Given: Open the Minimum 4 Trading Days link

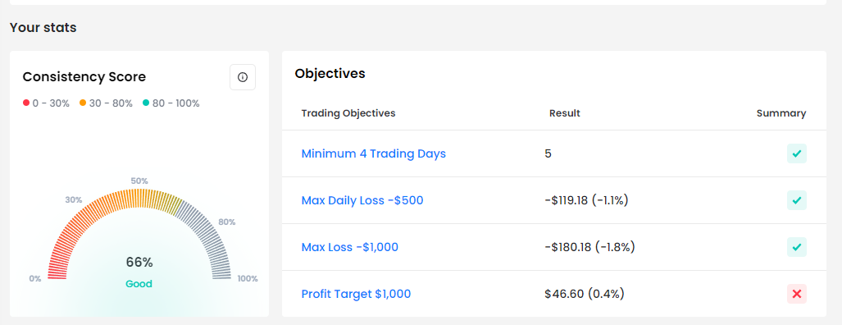Looking at the screenshot, I should 374,153.
